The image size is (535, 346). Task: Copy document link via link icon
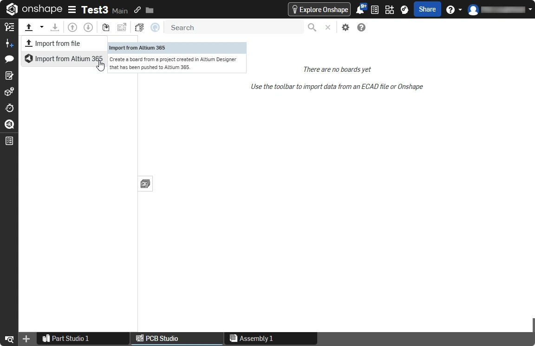(137, 10)
